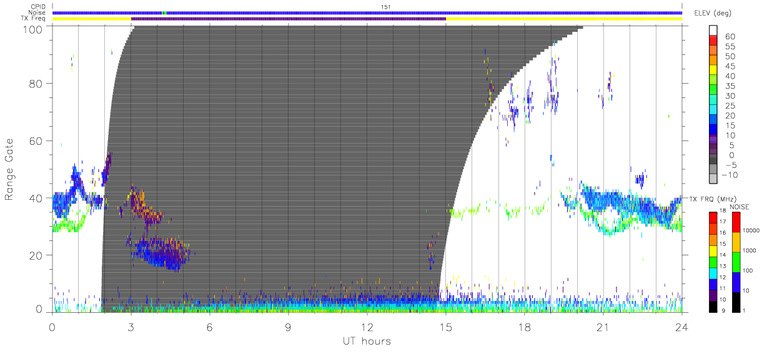Image resolution: width=767 pixels, height=354 pixels.
Task: Click the green segment of TX FRQ colorbar
Action: point(713,262)
